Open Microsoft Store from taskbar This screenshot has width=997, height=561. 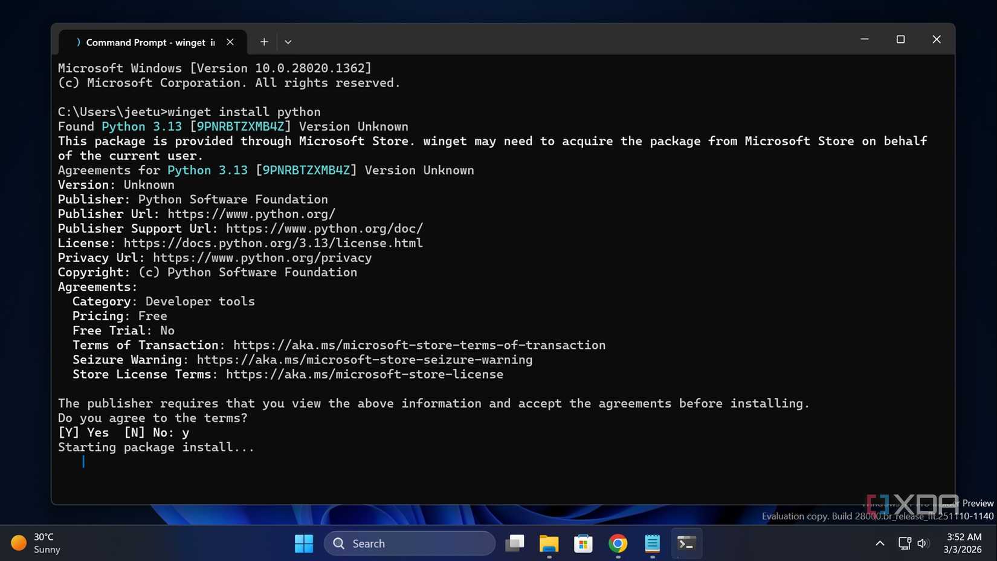click(x=583, y=543)
